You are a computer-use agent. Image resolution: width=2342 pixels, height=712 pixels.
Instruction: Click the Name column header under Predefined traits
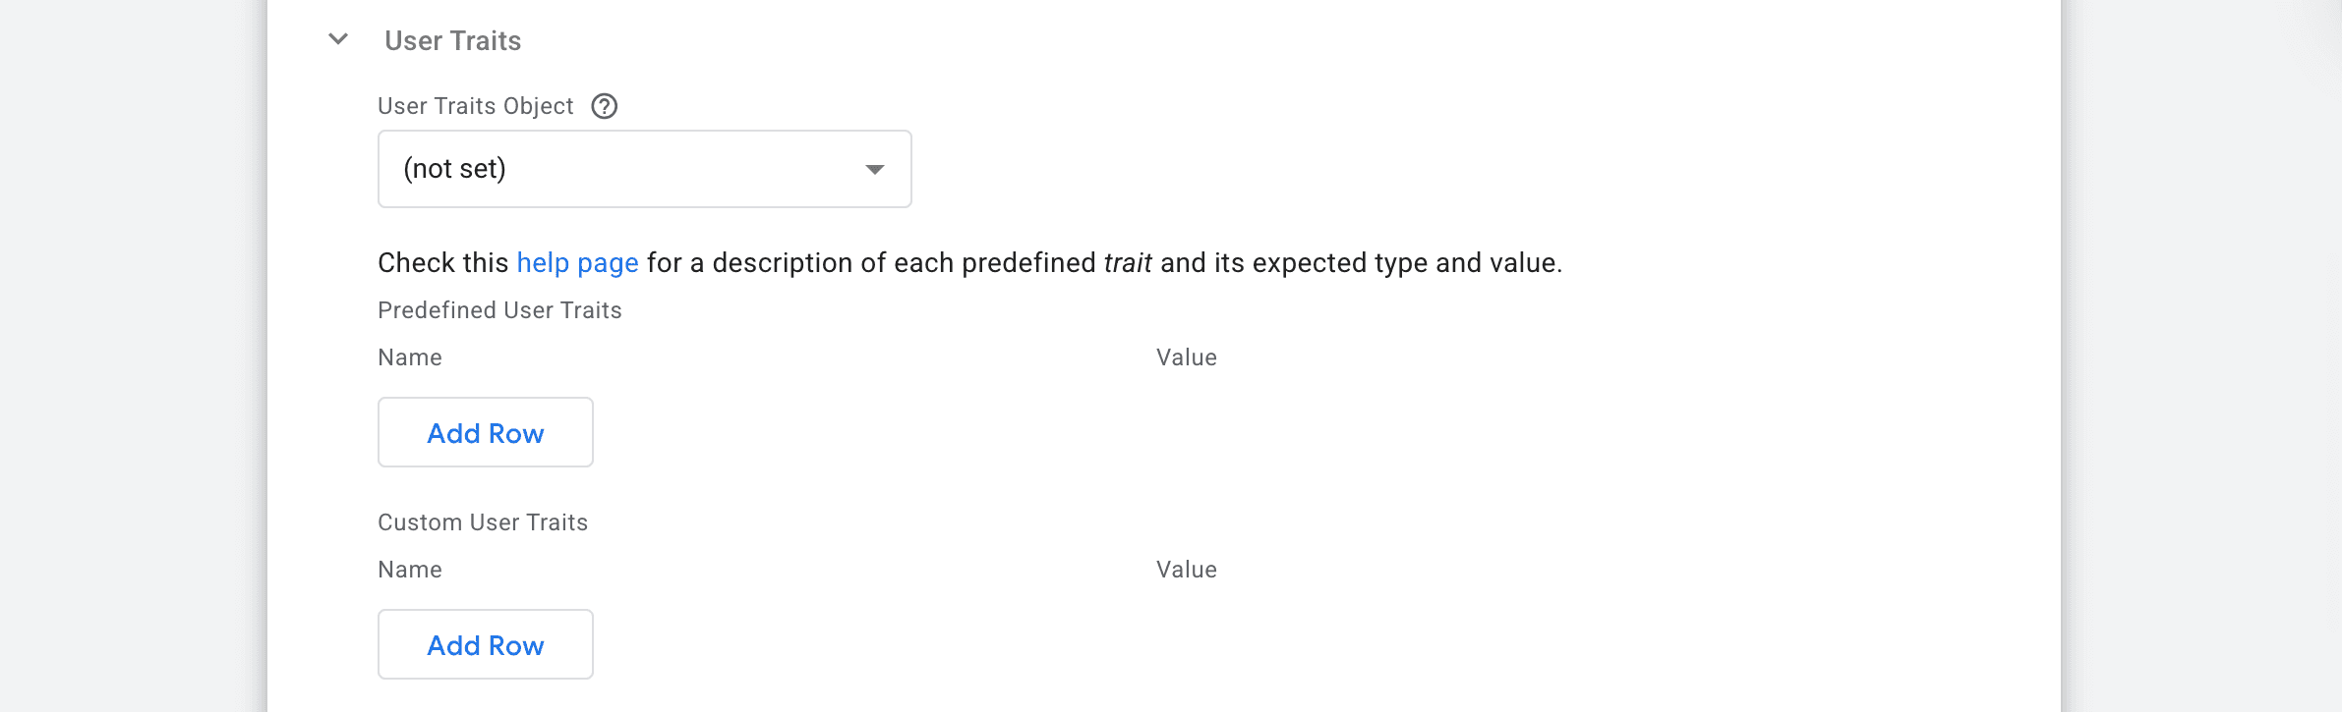[x=410, y=357]
